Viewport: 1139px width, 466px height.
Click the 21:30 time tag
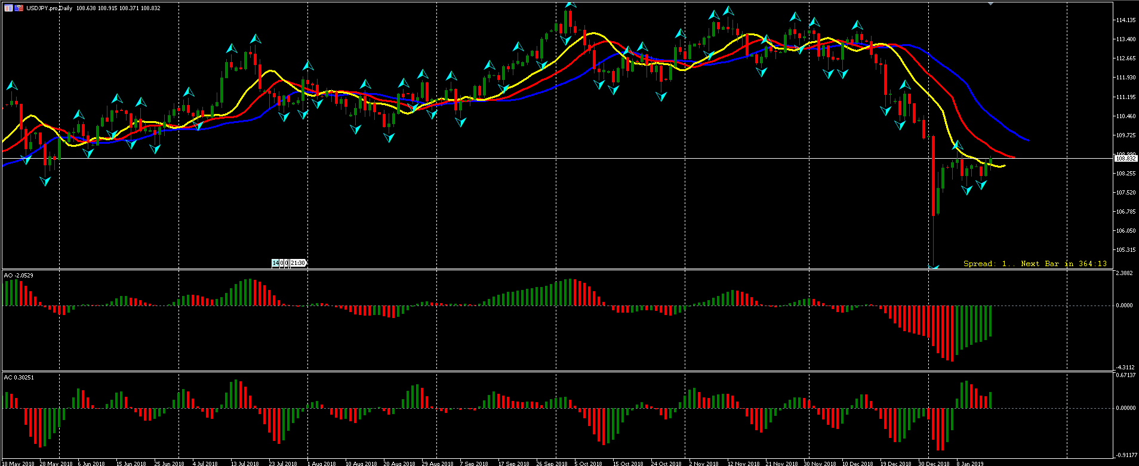point(298,263)
